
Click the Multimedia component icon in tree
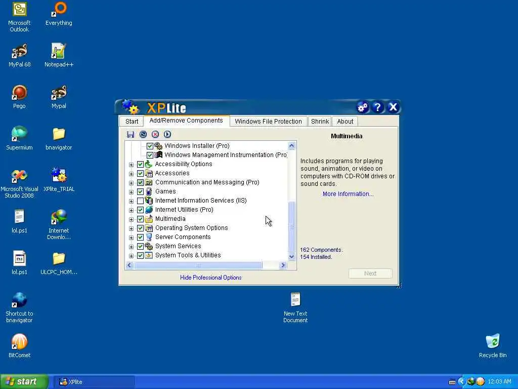(x=149, y=219)
